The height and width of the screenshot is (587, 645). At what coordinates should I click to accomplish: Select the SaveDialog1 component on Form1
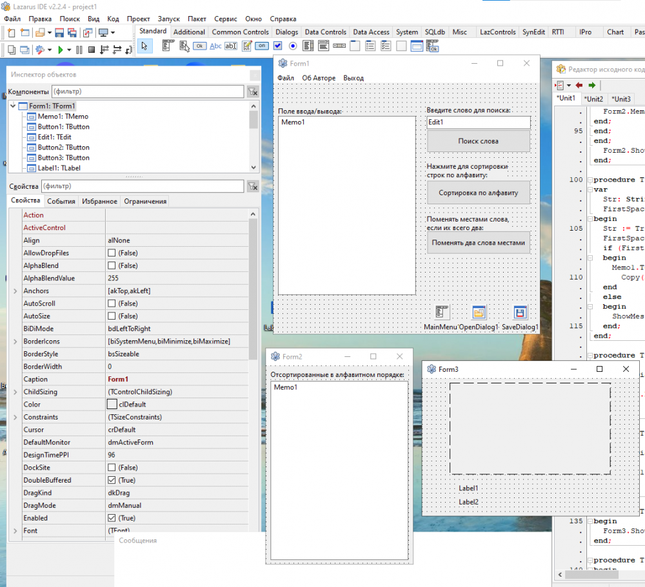pos(520,313)
